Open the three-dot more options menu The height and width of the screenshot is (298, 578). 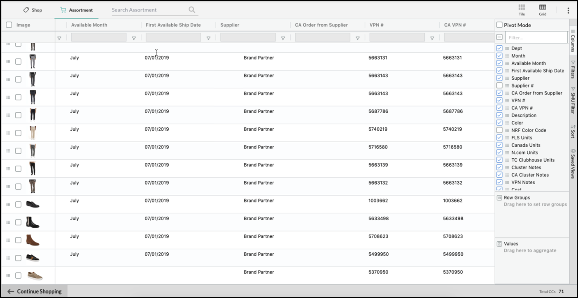click(569, 11)
